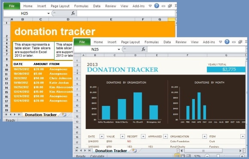Open the DATE column filter dropdown
Viewport: 249px width, 159px height.
(102, 136)
